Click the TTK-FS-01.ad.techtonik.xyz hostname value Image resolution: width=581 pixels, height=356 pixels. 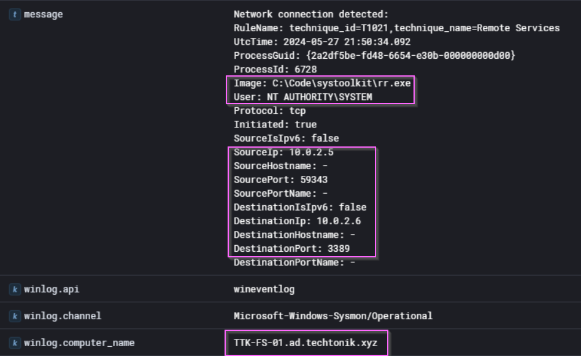pos(306,343)
